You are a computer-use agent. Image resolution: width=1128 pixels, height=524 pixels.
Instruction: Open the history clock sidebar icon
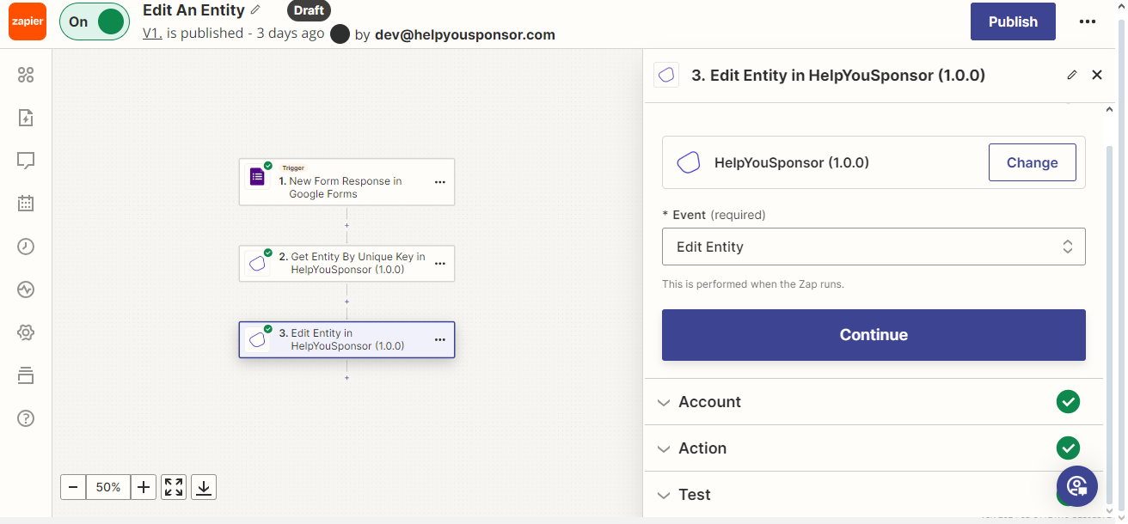point(26,247)
